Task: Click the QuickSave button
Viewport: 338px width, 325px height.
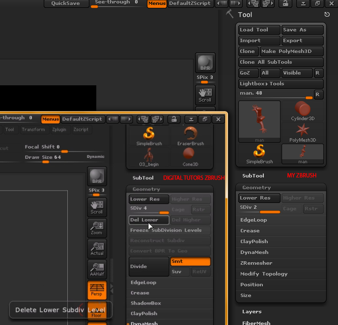Action: pyautogui.click(x=66, y=3)
